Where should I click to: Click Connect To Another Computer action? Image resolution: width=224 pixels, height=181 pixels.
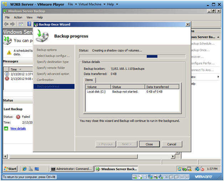click(203, 70)
